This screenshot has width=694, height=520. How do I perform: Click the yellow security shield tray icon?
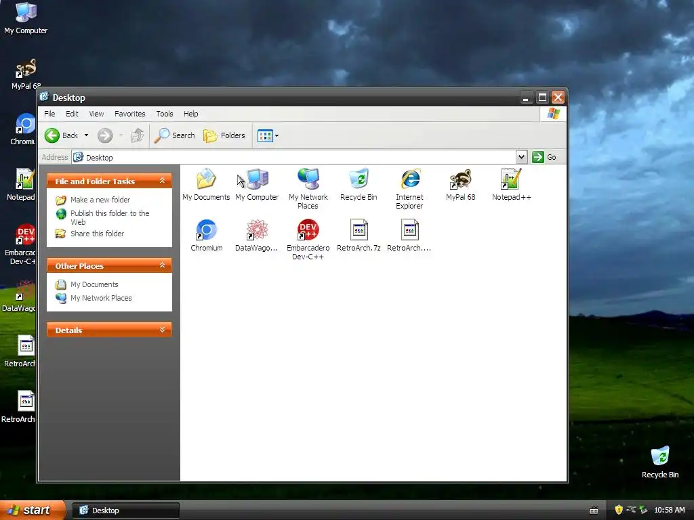coord(619,510)
